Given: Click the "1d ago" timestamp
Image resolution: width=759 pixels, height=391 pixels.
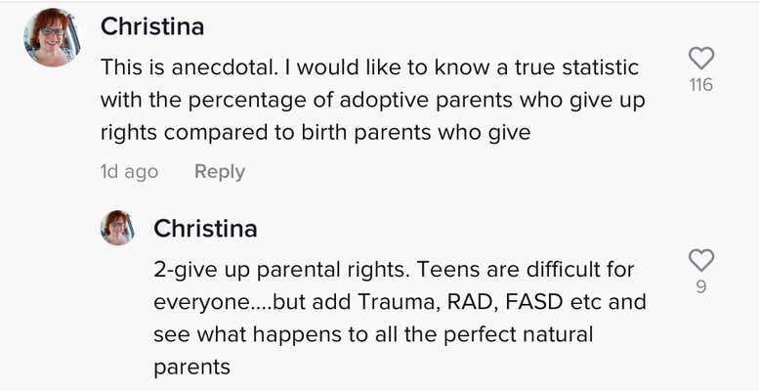Looking at the screenshot, I should click(x=129, y=171).
